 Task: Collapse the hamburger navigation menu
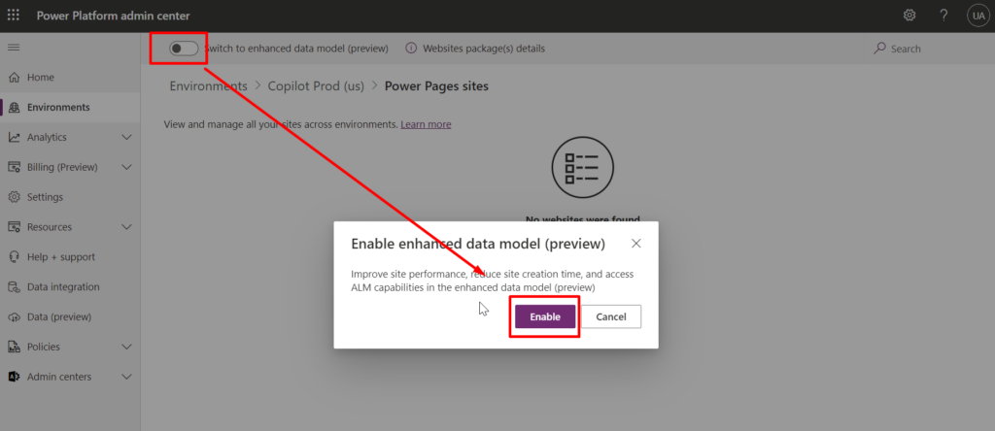click(14, 48)
